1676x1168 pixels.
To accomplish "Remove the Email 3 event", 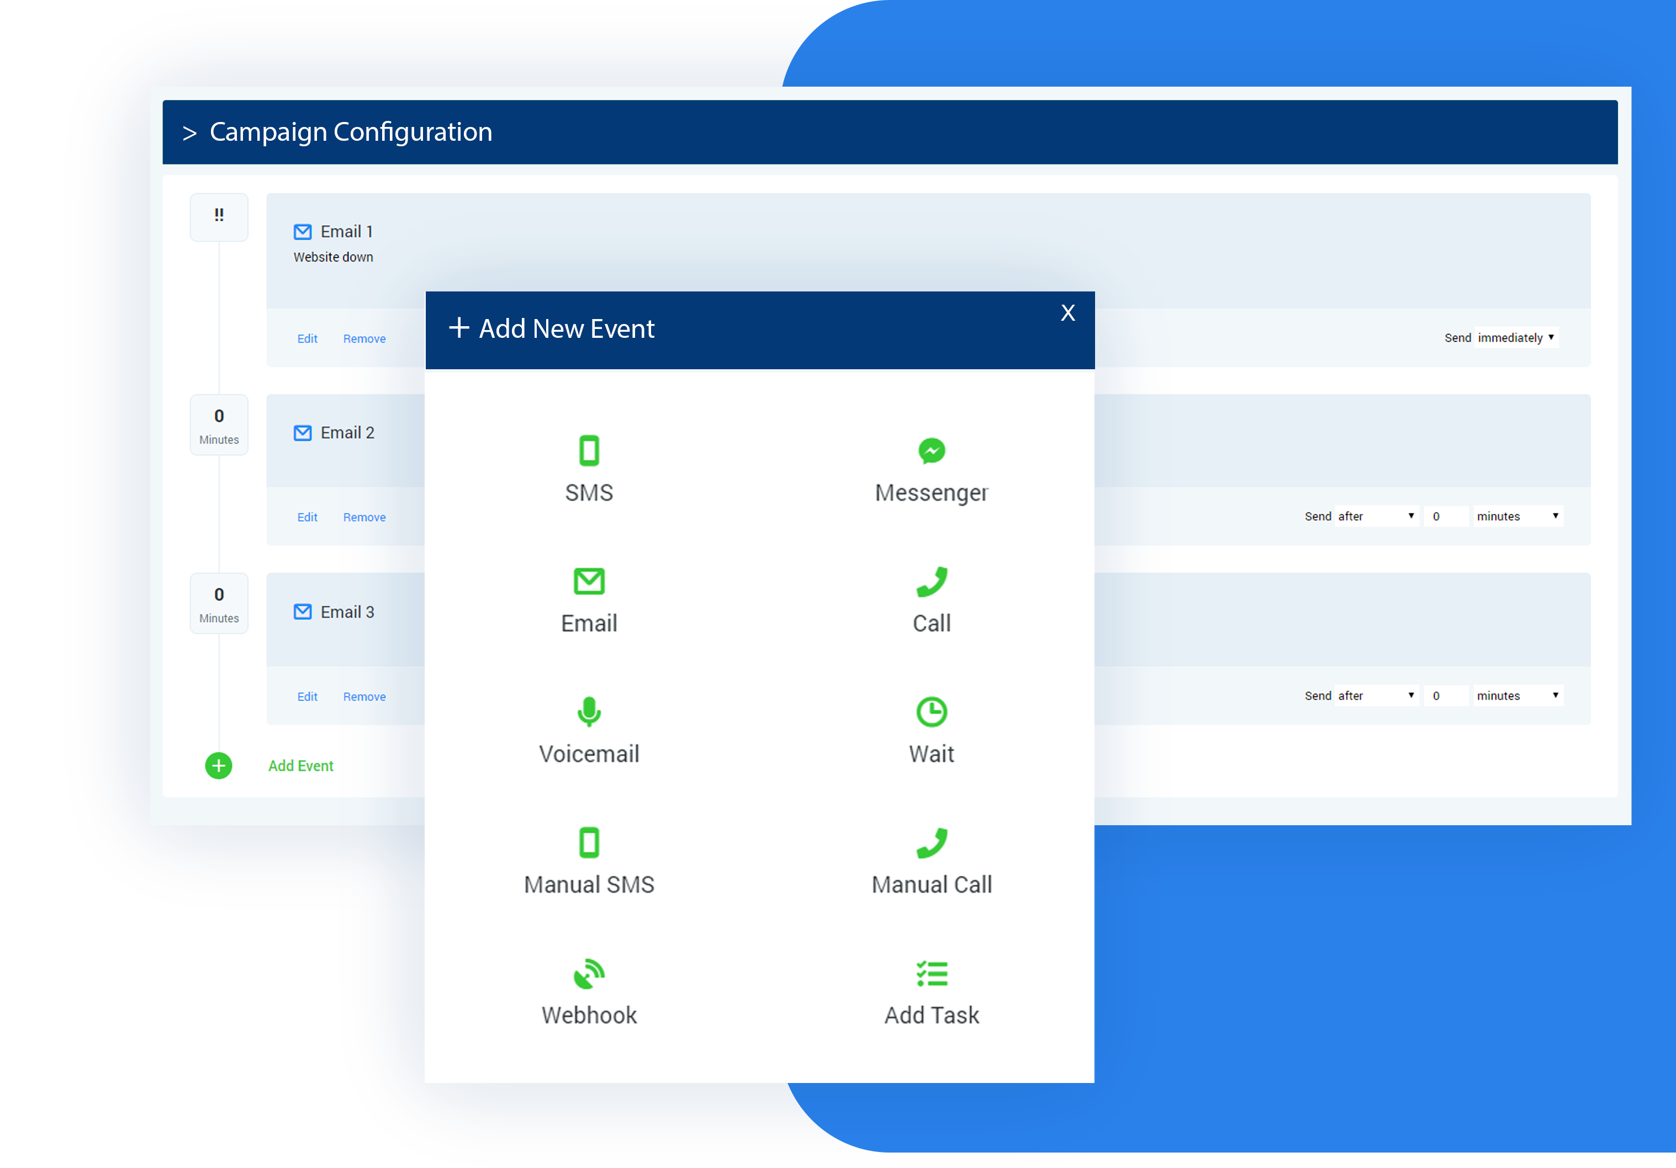I will 364,697.
